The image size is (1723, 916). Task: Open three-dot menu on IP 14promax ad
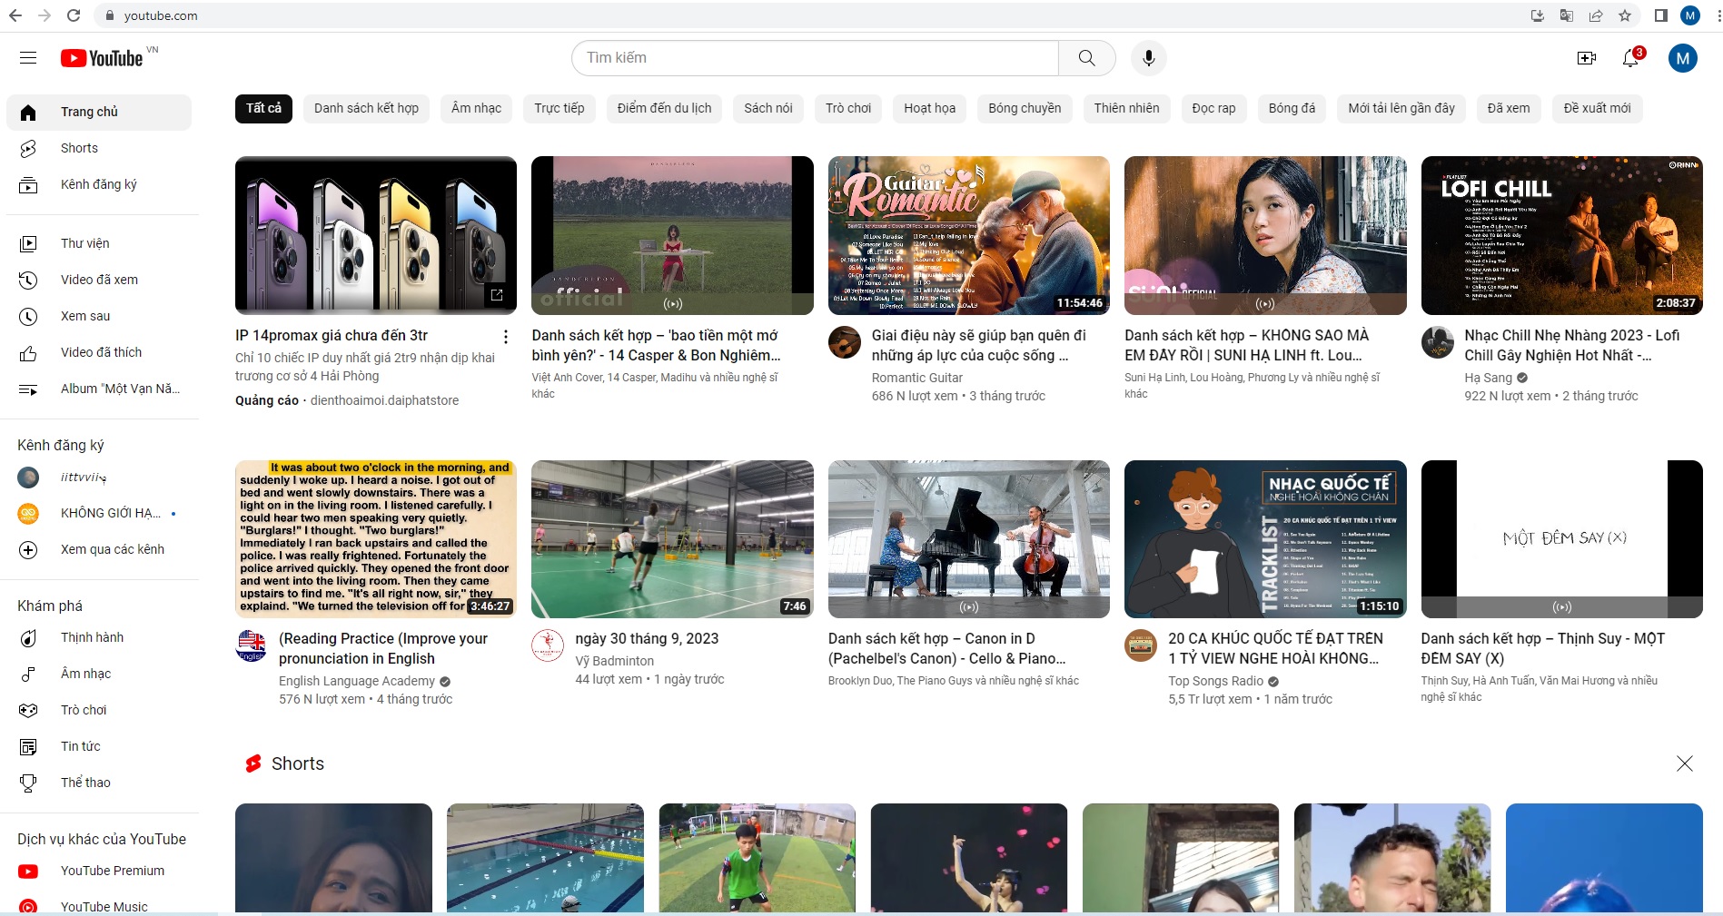pos(506,337)
